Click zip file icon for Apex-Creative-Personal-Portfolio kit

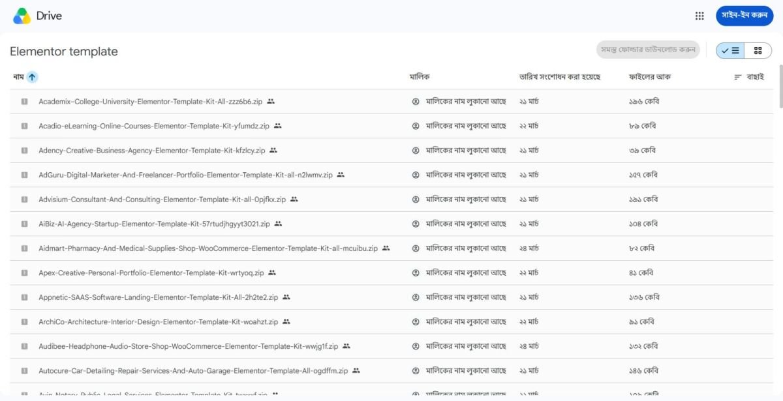[24, 273]
